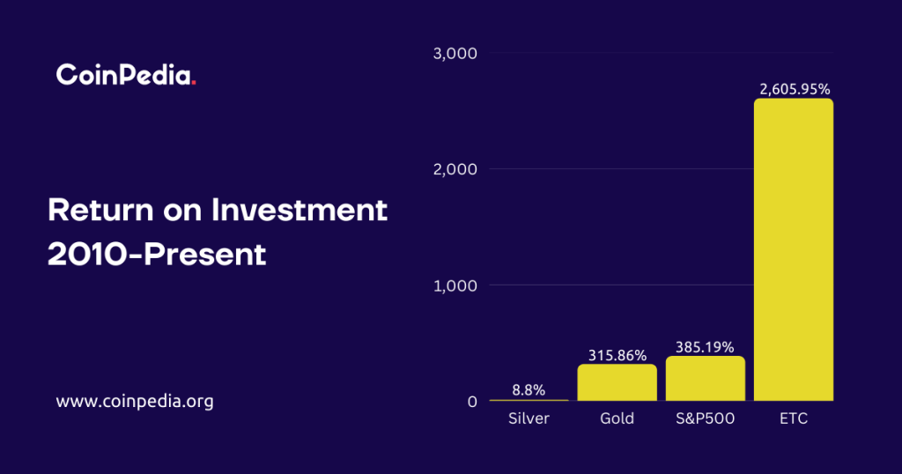Click the 315.86% value label
The image size is (902, 474).
click(617, 356)
